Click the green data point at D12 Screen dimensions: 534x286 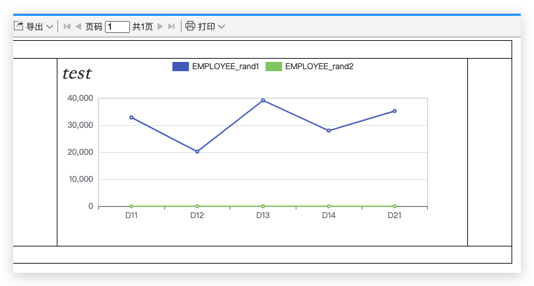(197, 206)
